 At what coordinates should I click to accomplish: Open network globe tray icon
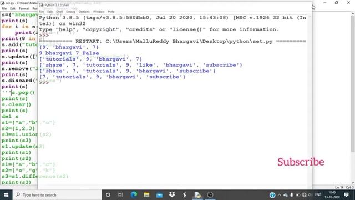305,195
